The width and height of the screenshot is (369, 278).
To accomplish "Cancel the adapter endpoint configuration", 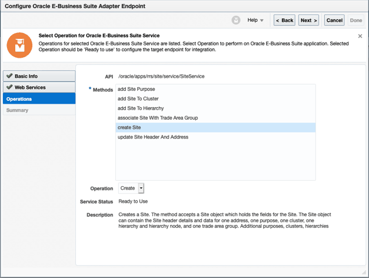I will 334,20.
